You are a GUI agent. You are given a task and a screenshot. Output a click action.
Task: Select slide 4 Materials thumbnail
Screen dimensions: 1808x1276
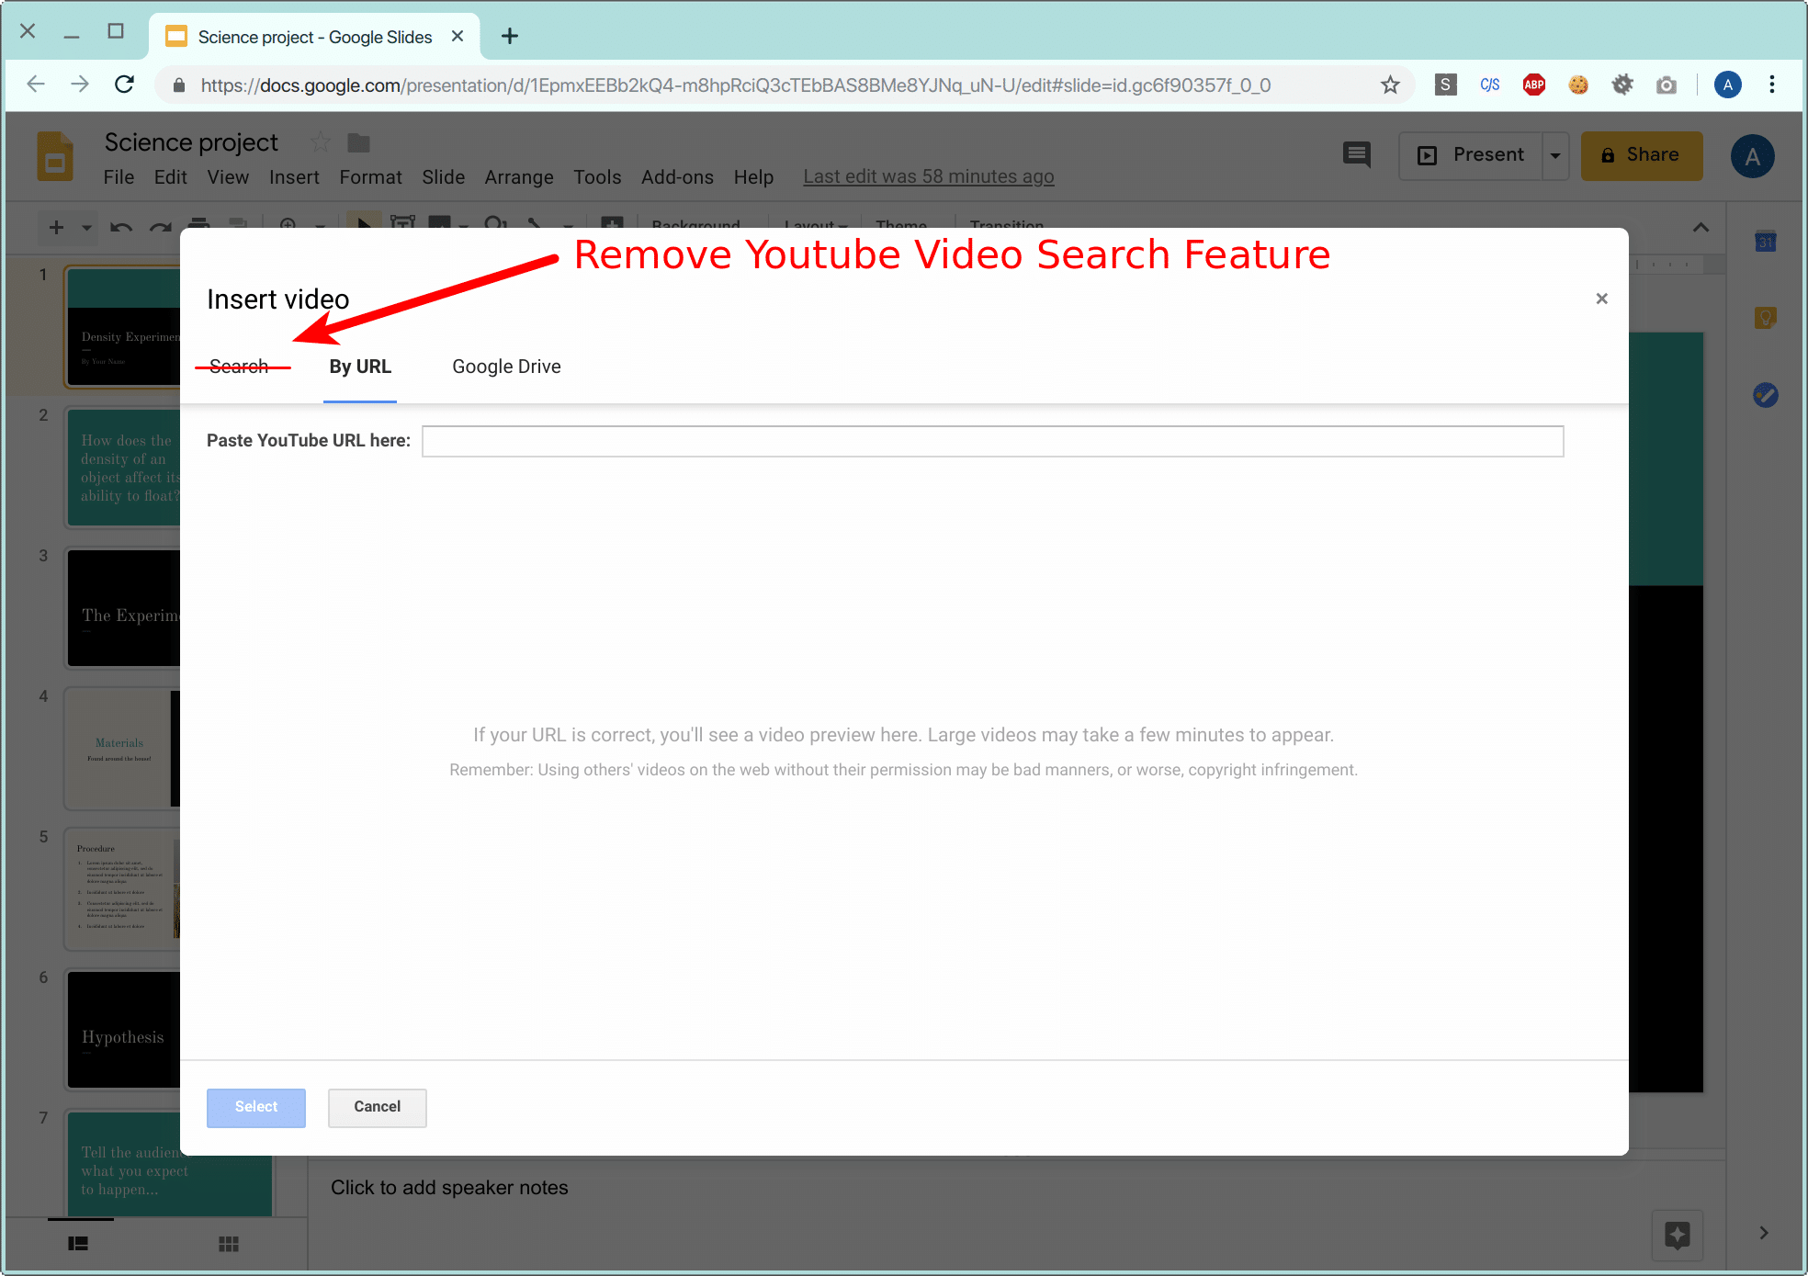click(122, 750)
